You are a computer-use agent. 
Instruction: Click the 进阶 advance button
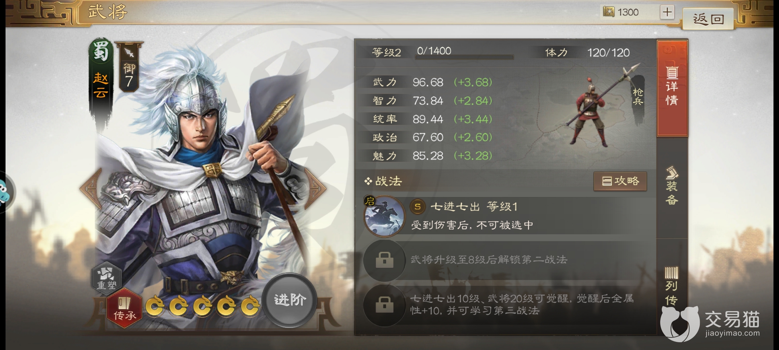[x=290, y=300]
